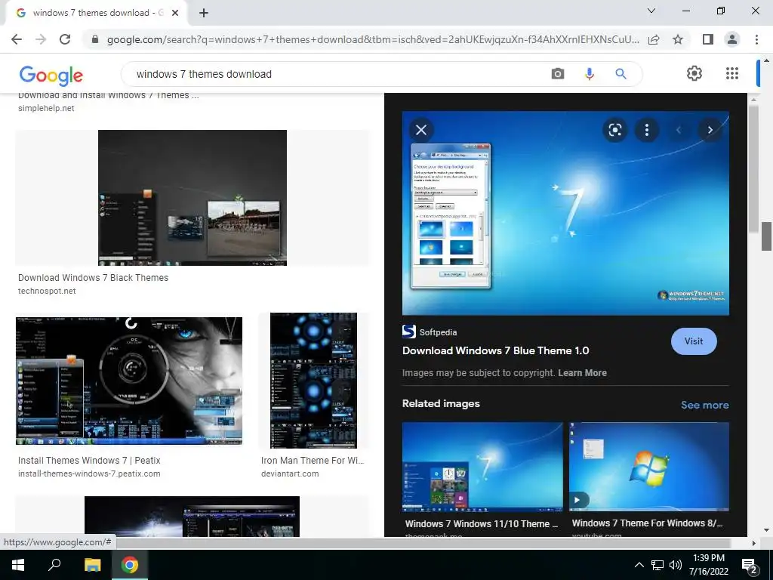773x580 pixels.
Task: Click See more related images
Action: pos(704,405)
